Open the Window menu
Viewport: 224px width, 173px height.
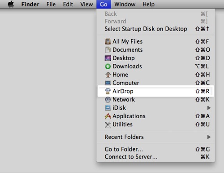[x=125, y=4]
